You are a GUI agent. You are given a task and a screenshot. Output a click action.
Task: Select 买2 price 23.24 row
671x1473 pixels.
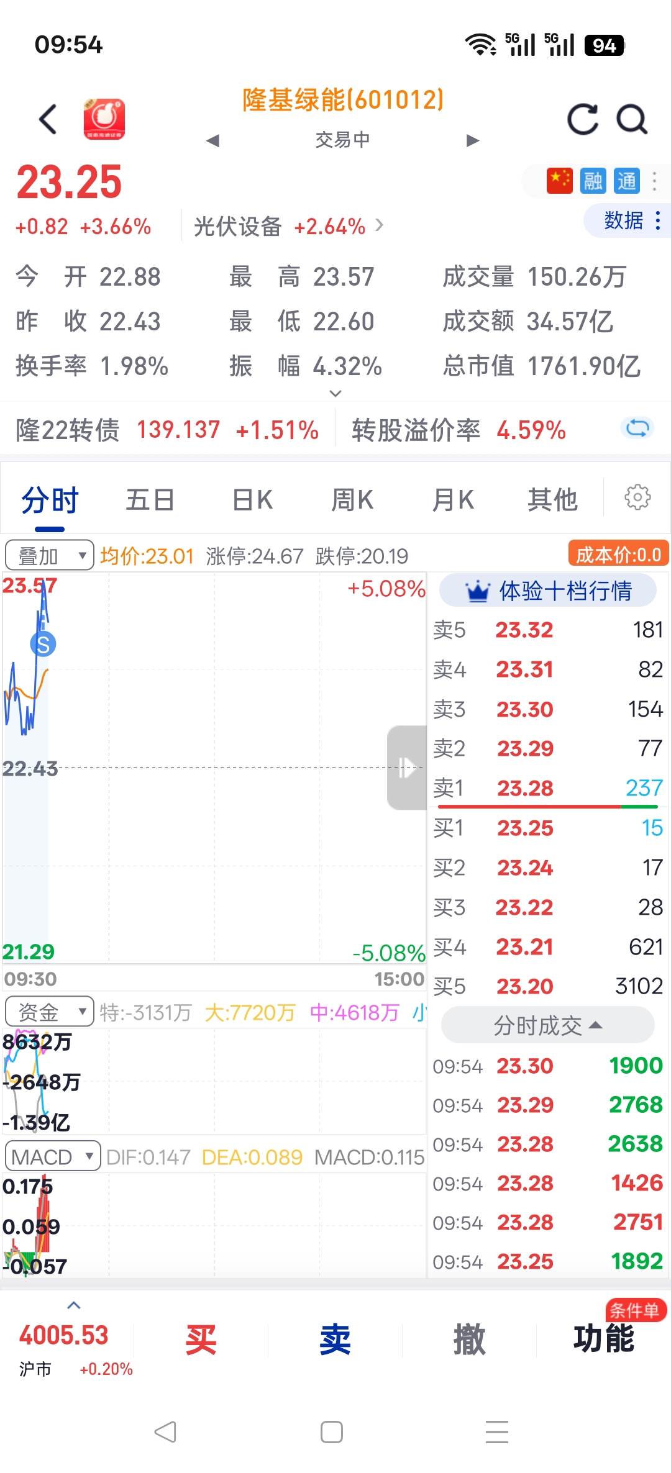[548, 868]
